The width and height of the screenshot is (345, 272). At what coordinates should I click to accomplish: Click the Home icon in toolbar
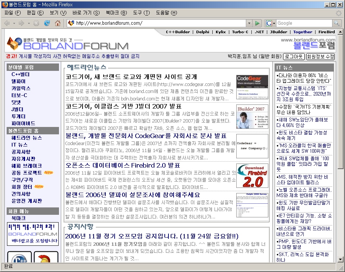tap(57, 23)
